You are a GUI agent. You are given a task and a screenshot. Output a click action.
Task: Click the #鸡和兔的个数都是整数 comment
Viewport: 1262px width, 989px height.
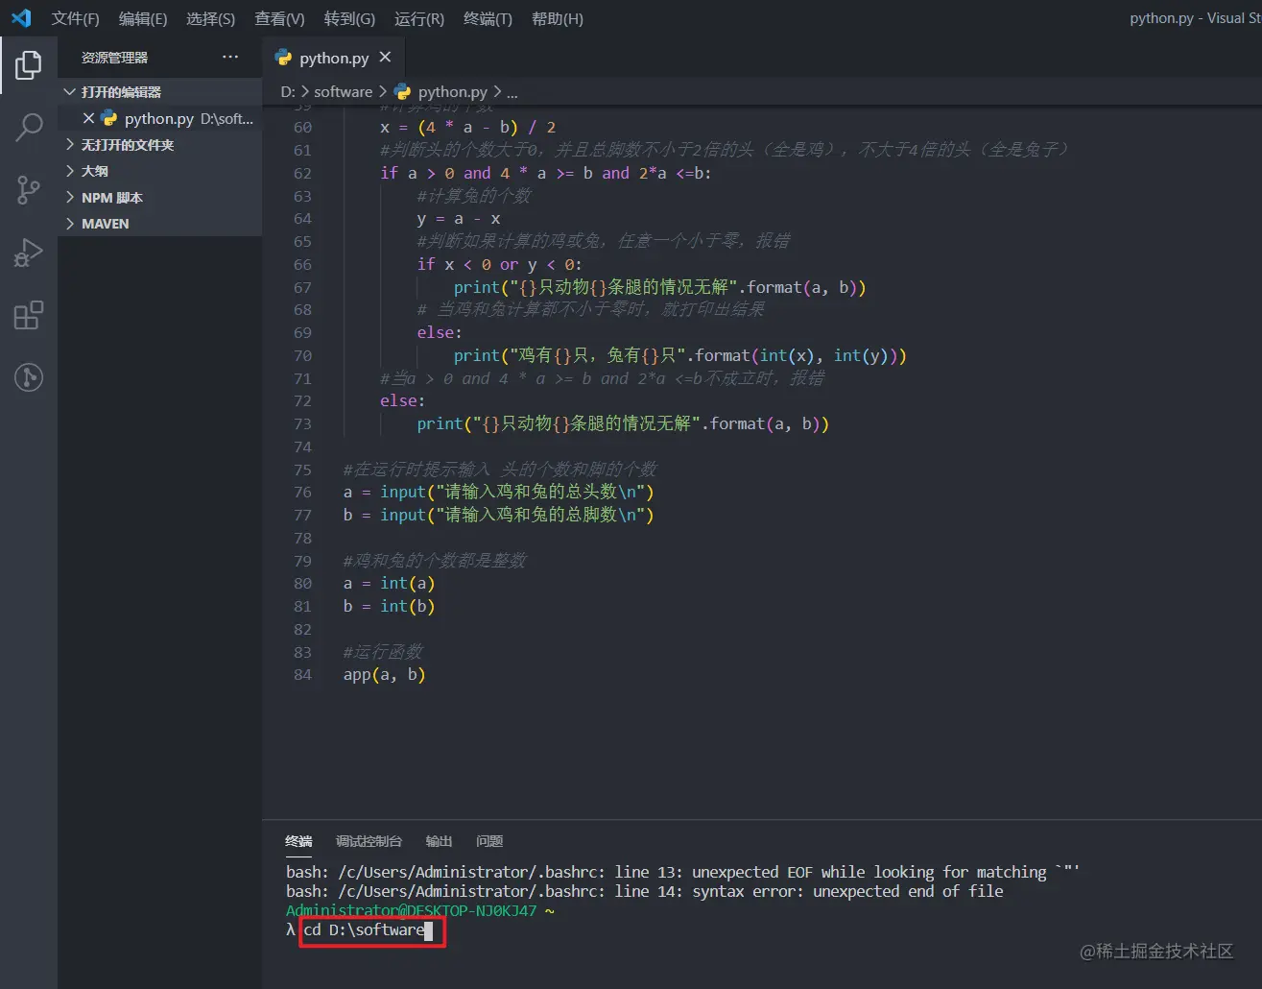click(434, 561)
